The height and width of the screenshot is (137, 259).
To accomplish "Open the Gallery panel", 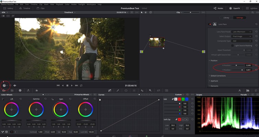I will coord(8,8).
